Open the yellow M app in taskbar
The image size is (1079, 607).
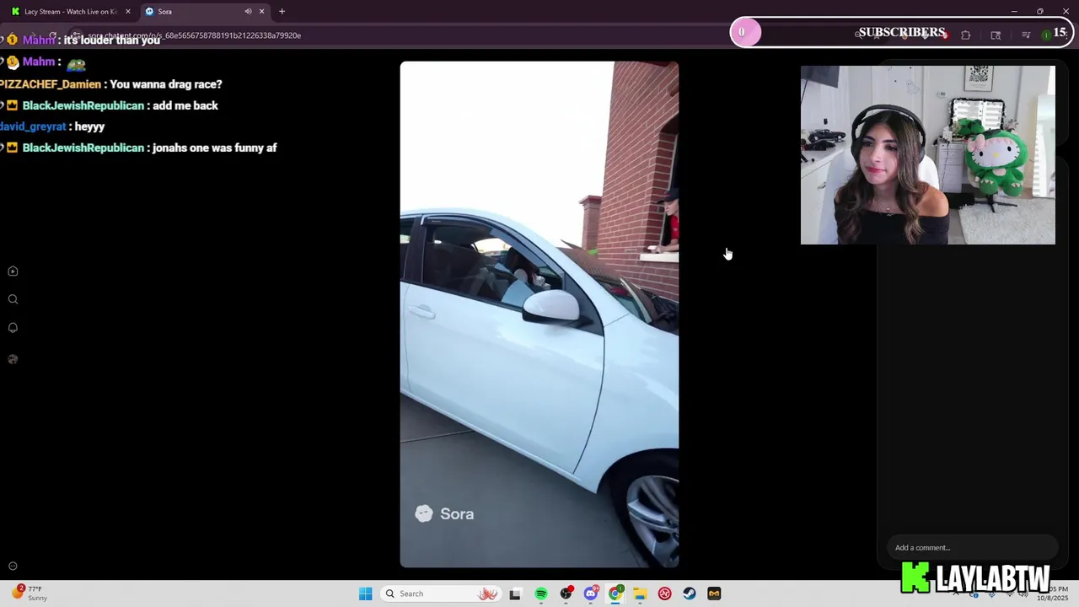click(714, 594)
